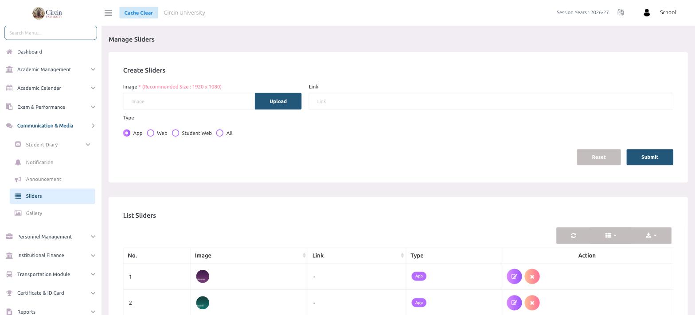Click the App type badge in row 2

[x=419, y=303]
